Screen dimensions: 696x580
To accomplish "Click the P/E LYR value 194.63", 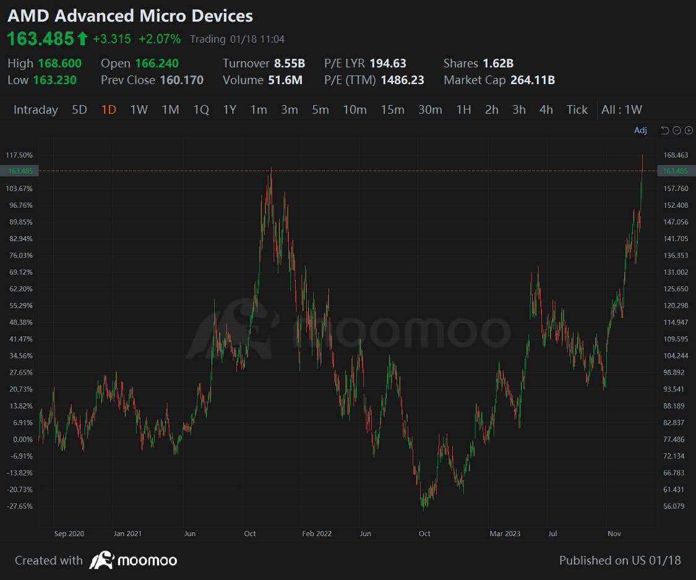I will (388, 64).
